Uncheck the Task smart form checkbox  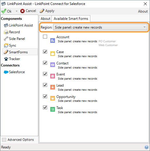tap(45, 108)
